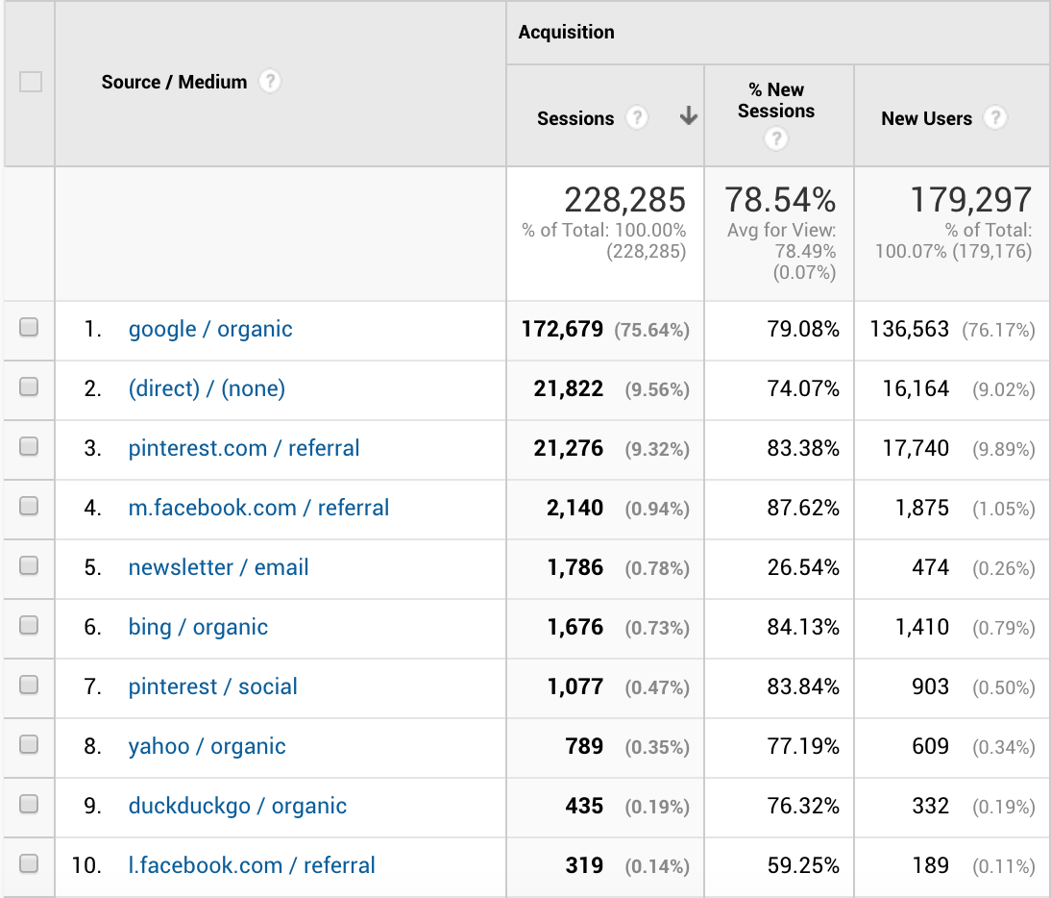
Task: Tick checkbox for l.facebook.com / referral
Action: point(29,863)
